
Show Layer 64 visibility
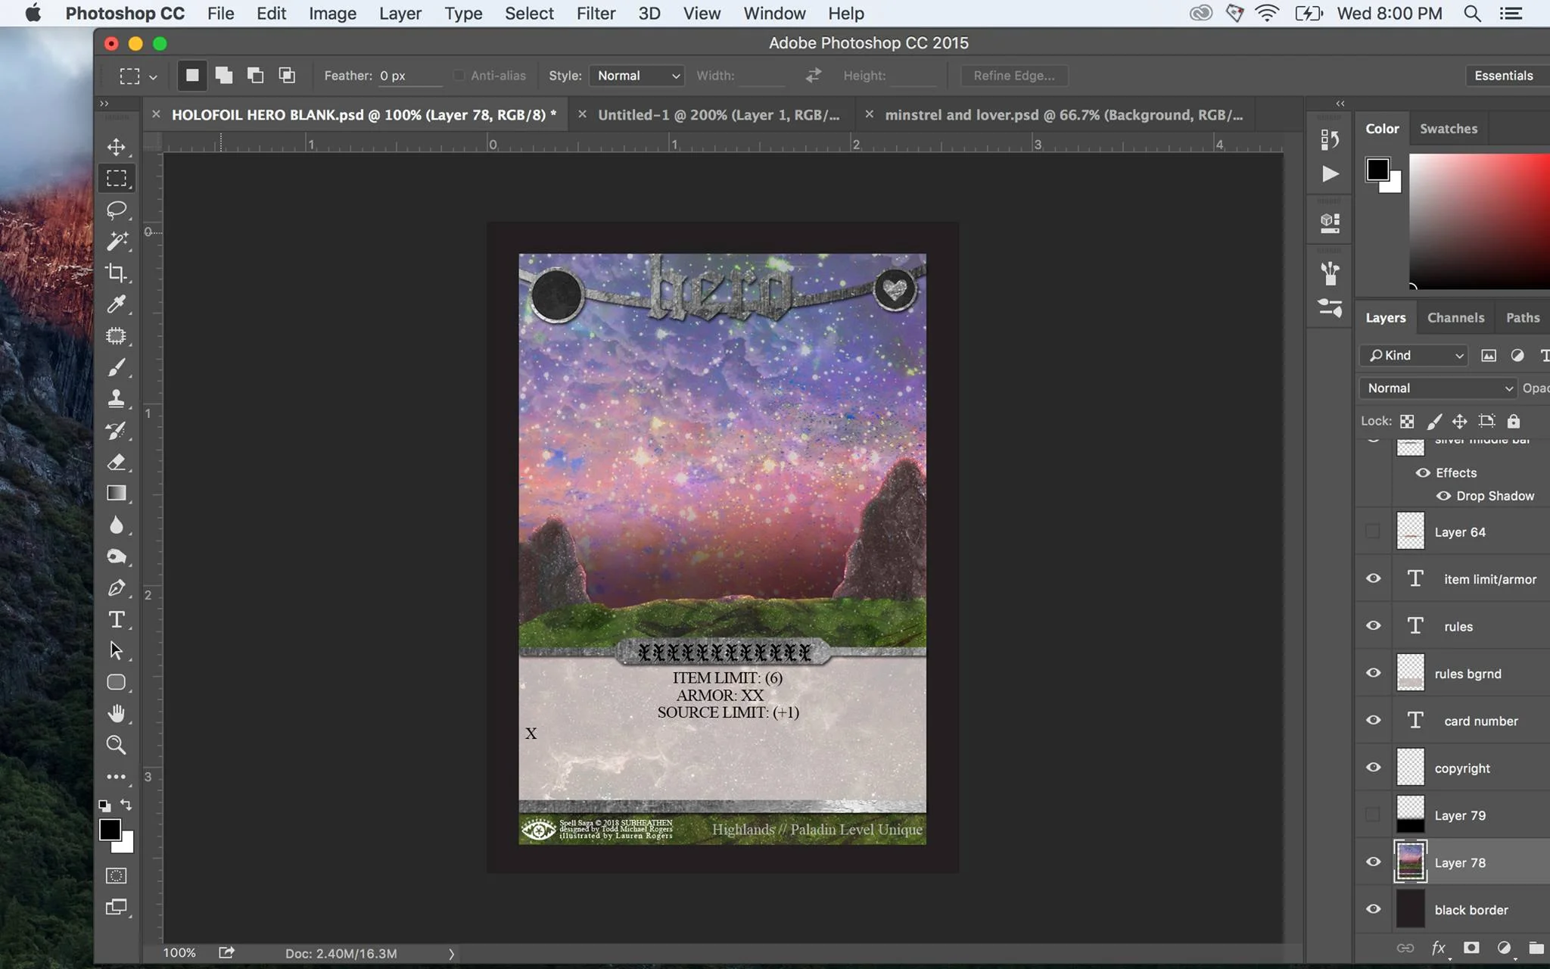pos(1373,531)
